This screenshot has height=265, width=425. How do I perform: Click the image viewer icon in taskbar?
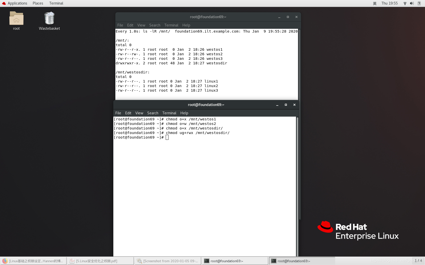139,261
